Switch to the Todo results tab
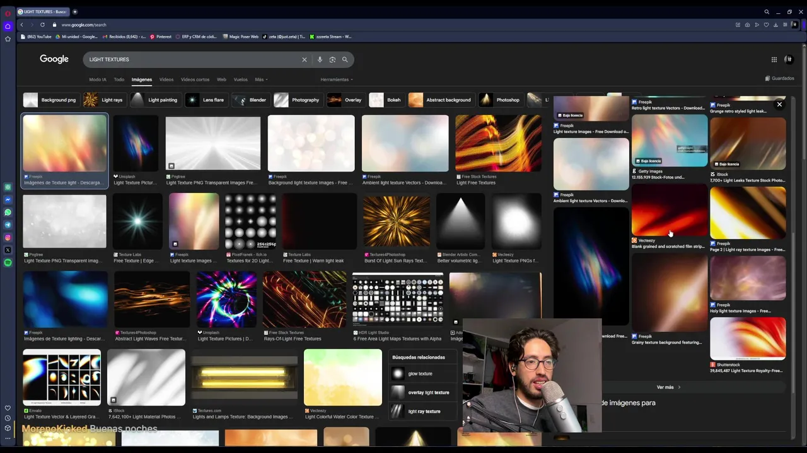 119,79
